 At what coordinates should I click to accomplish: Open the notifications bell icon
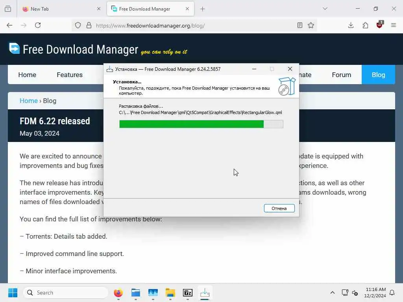point(392,293)
